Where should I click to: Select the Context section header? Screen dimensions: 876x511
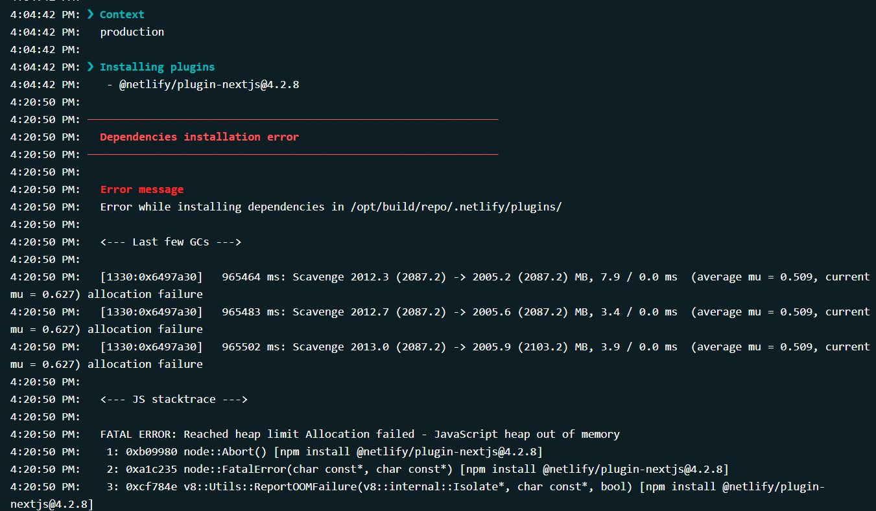coord(121,14)
